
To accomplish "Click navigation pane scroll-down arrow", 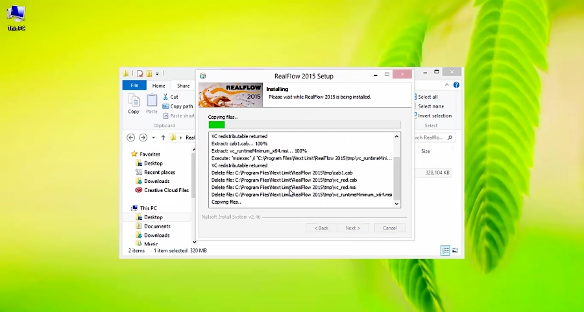I will [194, 242].
